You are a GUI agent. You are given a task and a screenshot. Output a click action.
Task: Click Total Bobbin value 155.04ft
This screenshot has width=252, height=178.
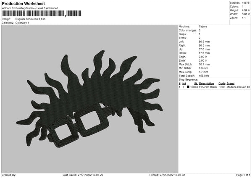(x=204, y=76)
